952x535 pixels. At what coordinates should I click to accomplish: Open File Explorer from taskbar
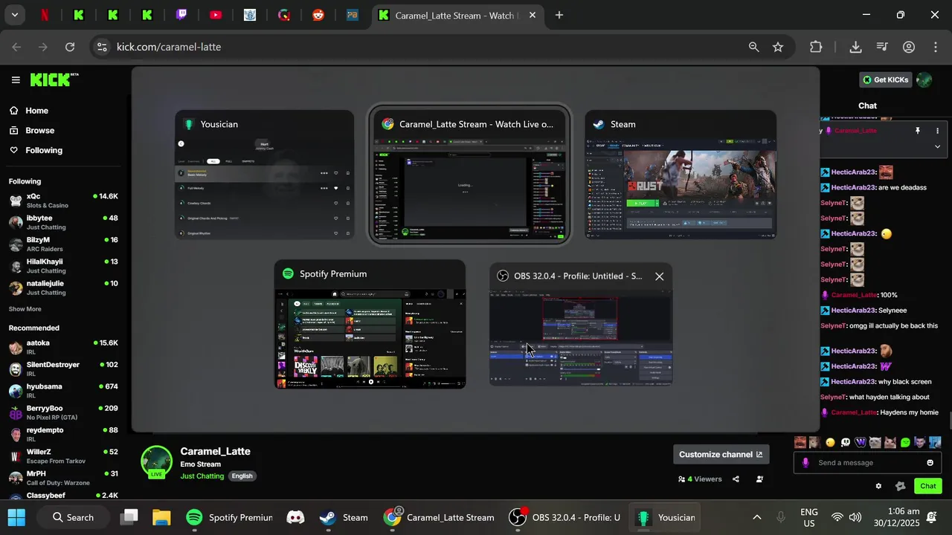[x=161, y=517]
